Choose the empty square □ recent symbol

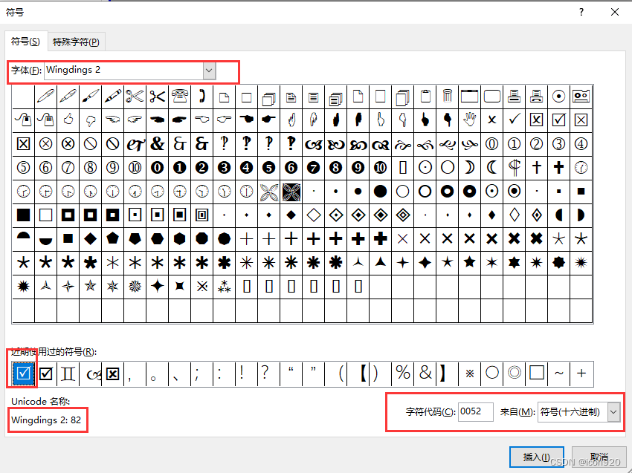click(537, 373)
